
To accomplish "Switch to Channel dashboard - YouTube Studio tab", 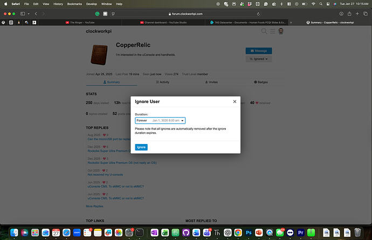I will (163, 23).
